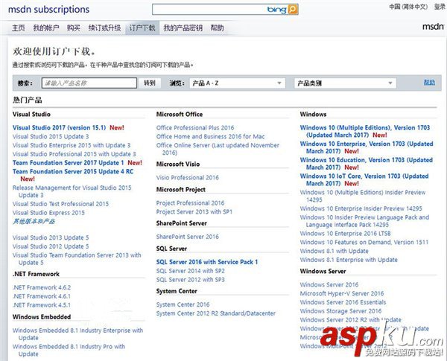Click the 登录 sign-in link

click(440, 7)
